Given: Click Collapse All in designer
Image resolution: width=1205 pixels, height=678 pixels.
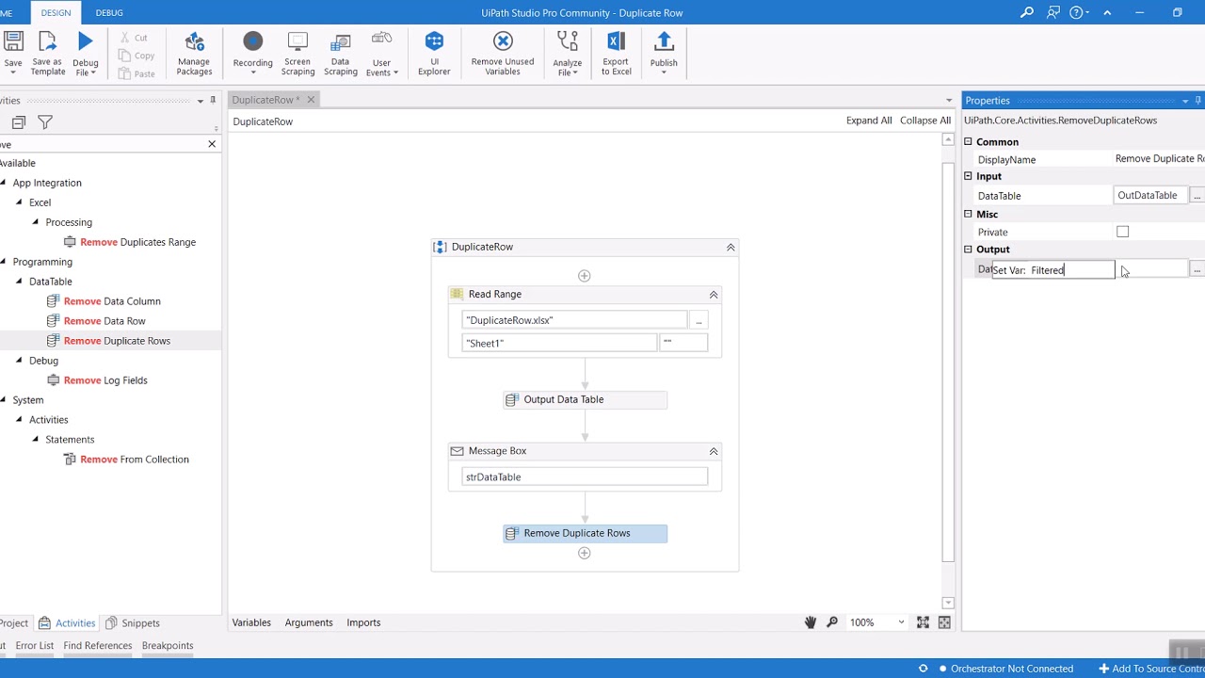Looking at the screenshot, I should click(x=925, y=121).
